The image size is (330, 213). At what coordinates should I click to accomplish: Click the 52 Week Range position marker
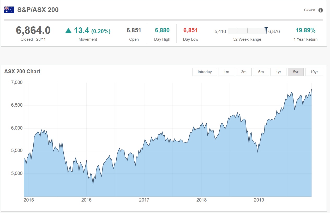266,30
